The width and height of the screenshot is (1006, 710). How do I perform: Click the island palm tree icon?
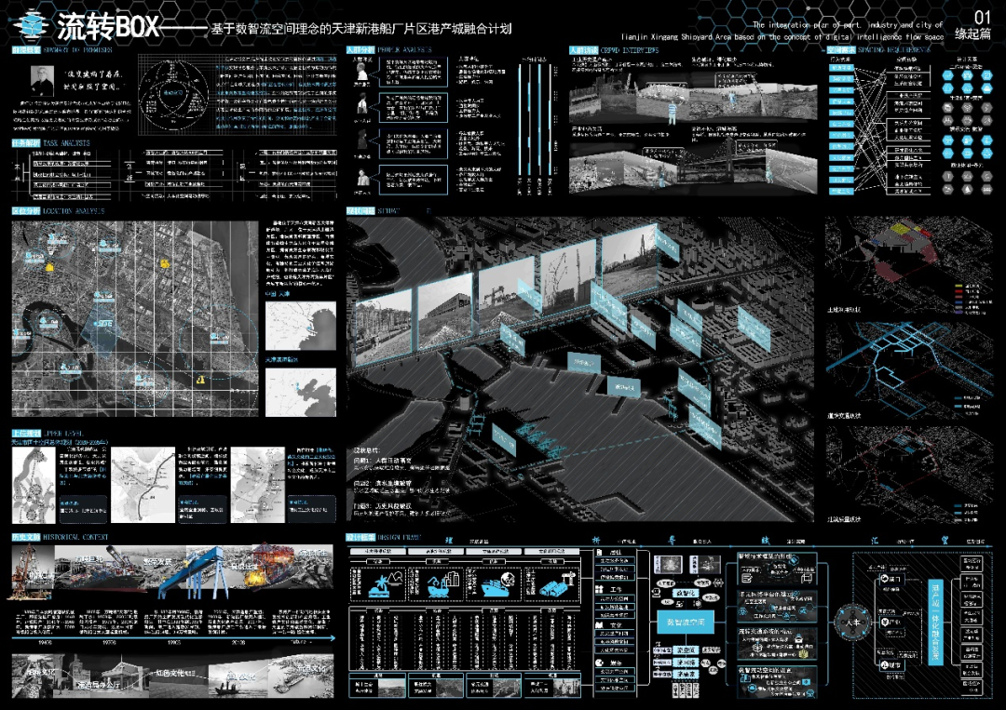click(385, 584)
